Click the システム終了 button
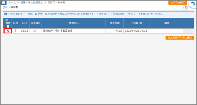197x105 pixels. point(178,3)
